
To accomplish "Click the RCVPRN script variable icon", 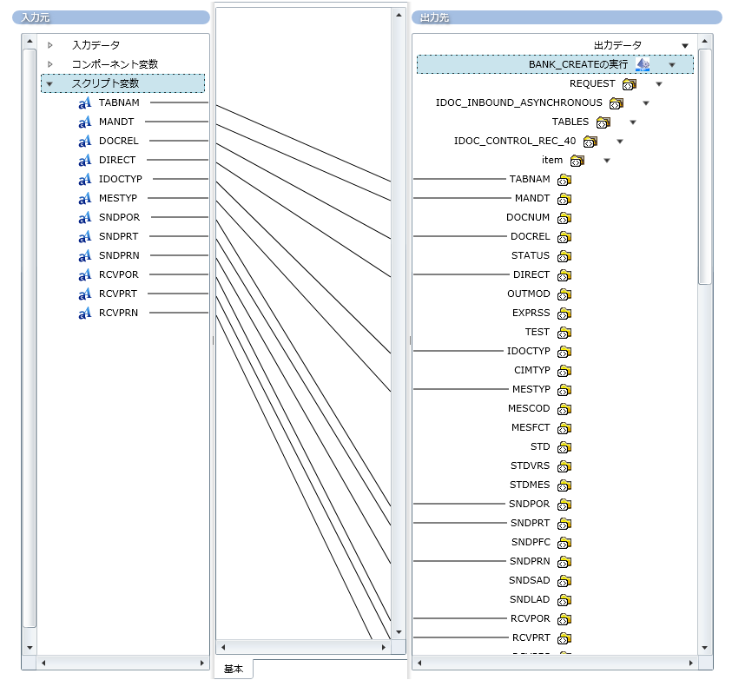I will 85,314.
